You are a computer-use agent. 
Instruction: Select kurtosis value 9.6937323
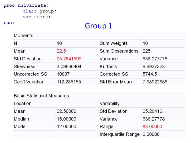click(x=154, y=66)
